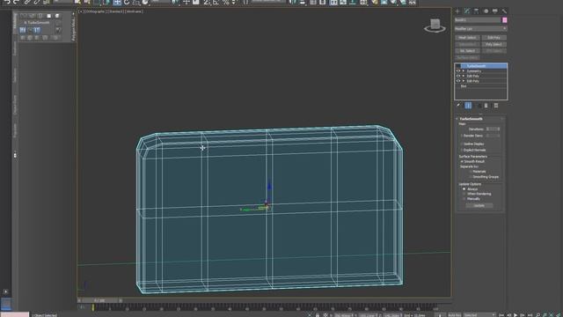
Task: Toggle eye of upper Edit Poly modifier
Action: [x=457, y=76]
